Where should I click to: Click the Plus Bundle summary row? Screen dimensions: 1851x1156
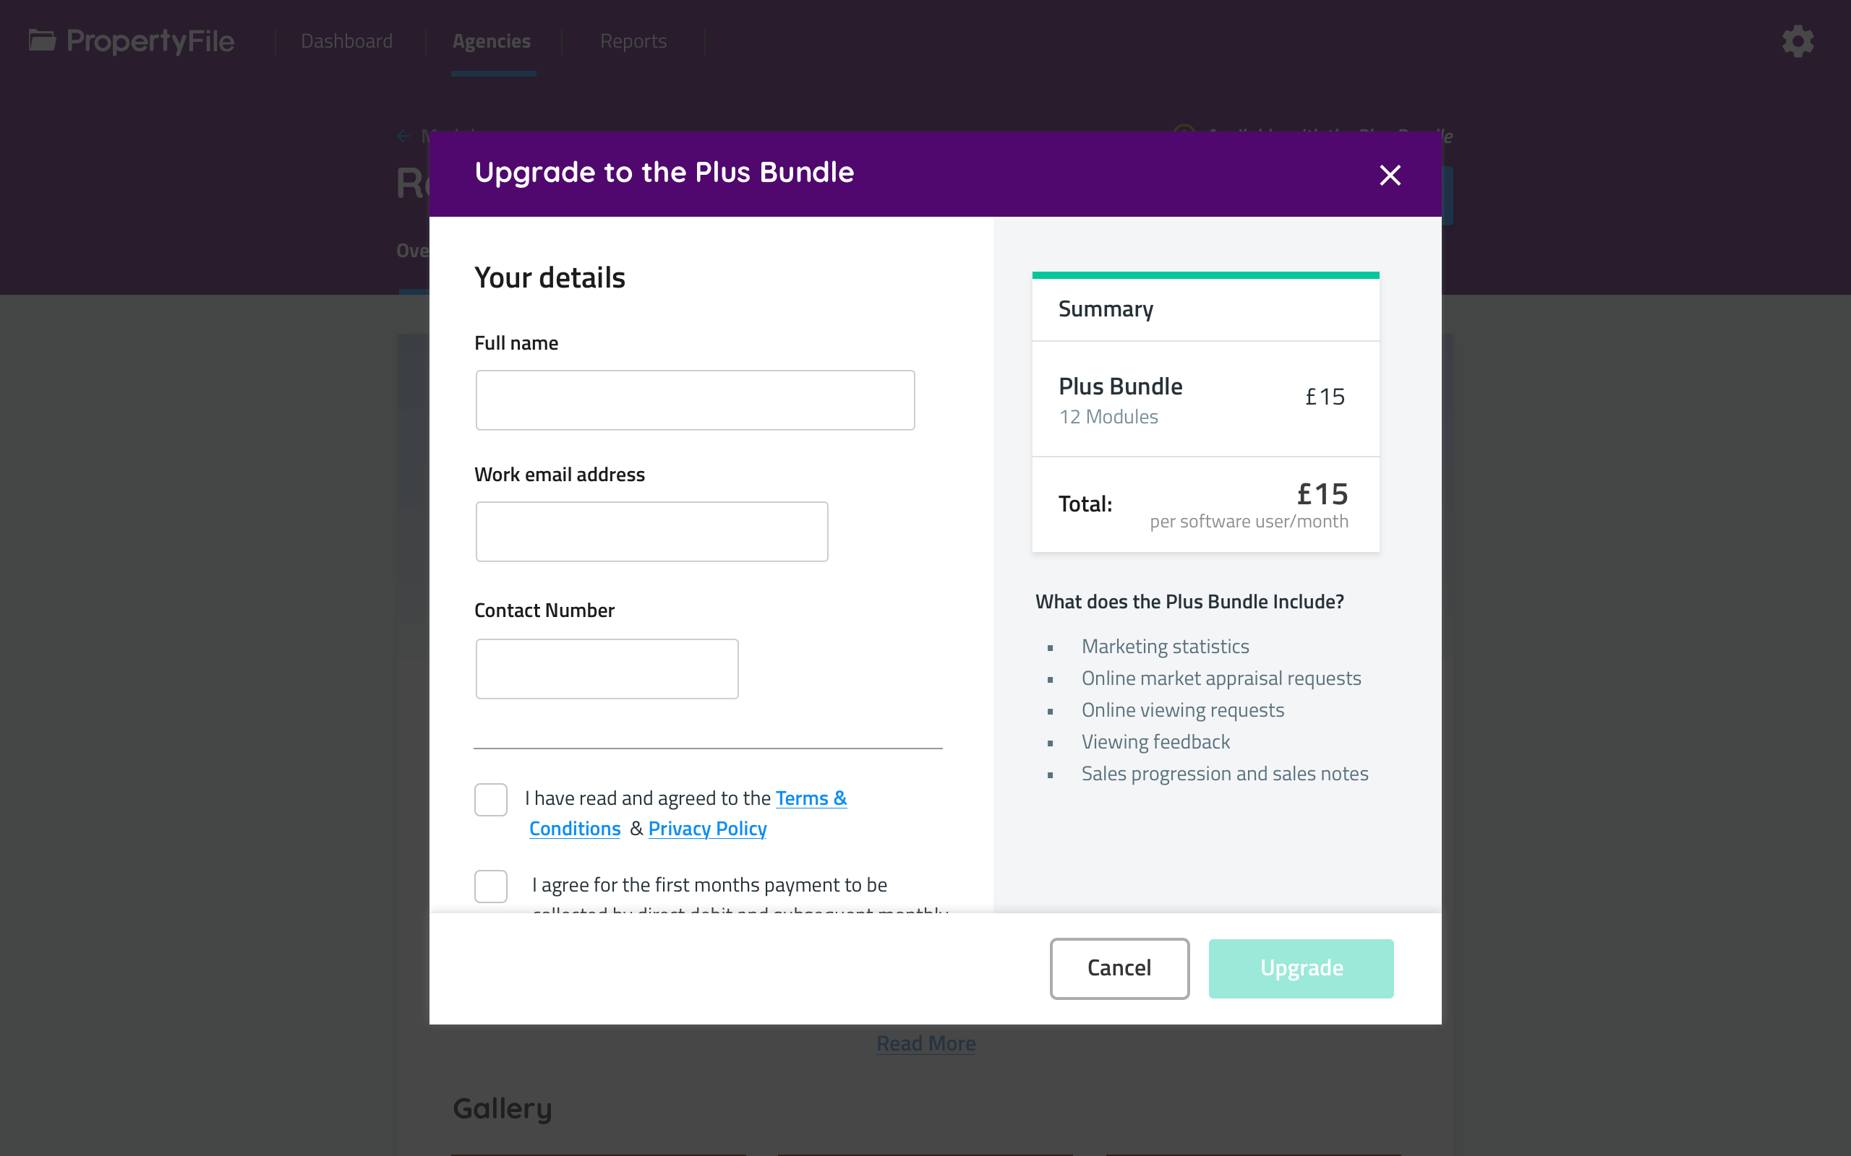(1205, 399)
